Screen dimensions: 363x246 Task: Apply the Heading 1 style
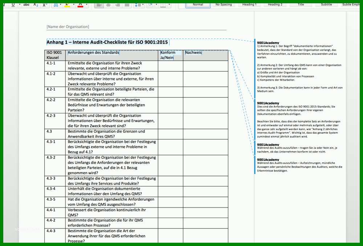(249, 5)
